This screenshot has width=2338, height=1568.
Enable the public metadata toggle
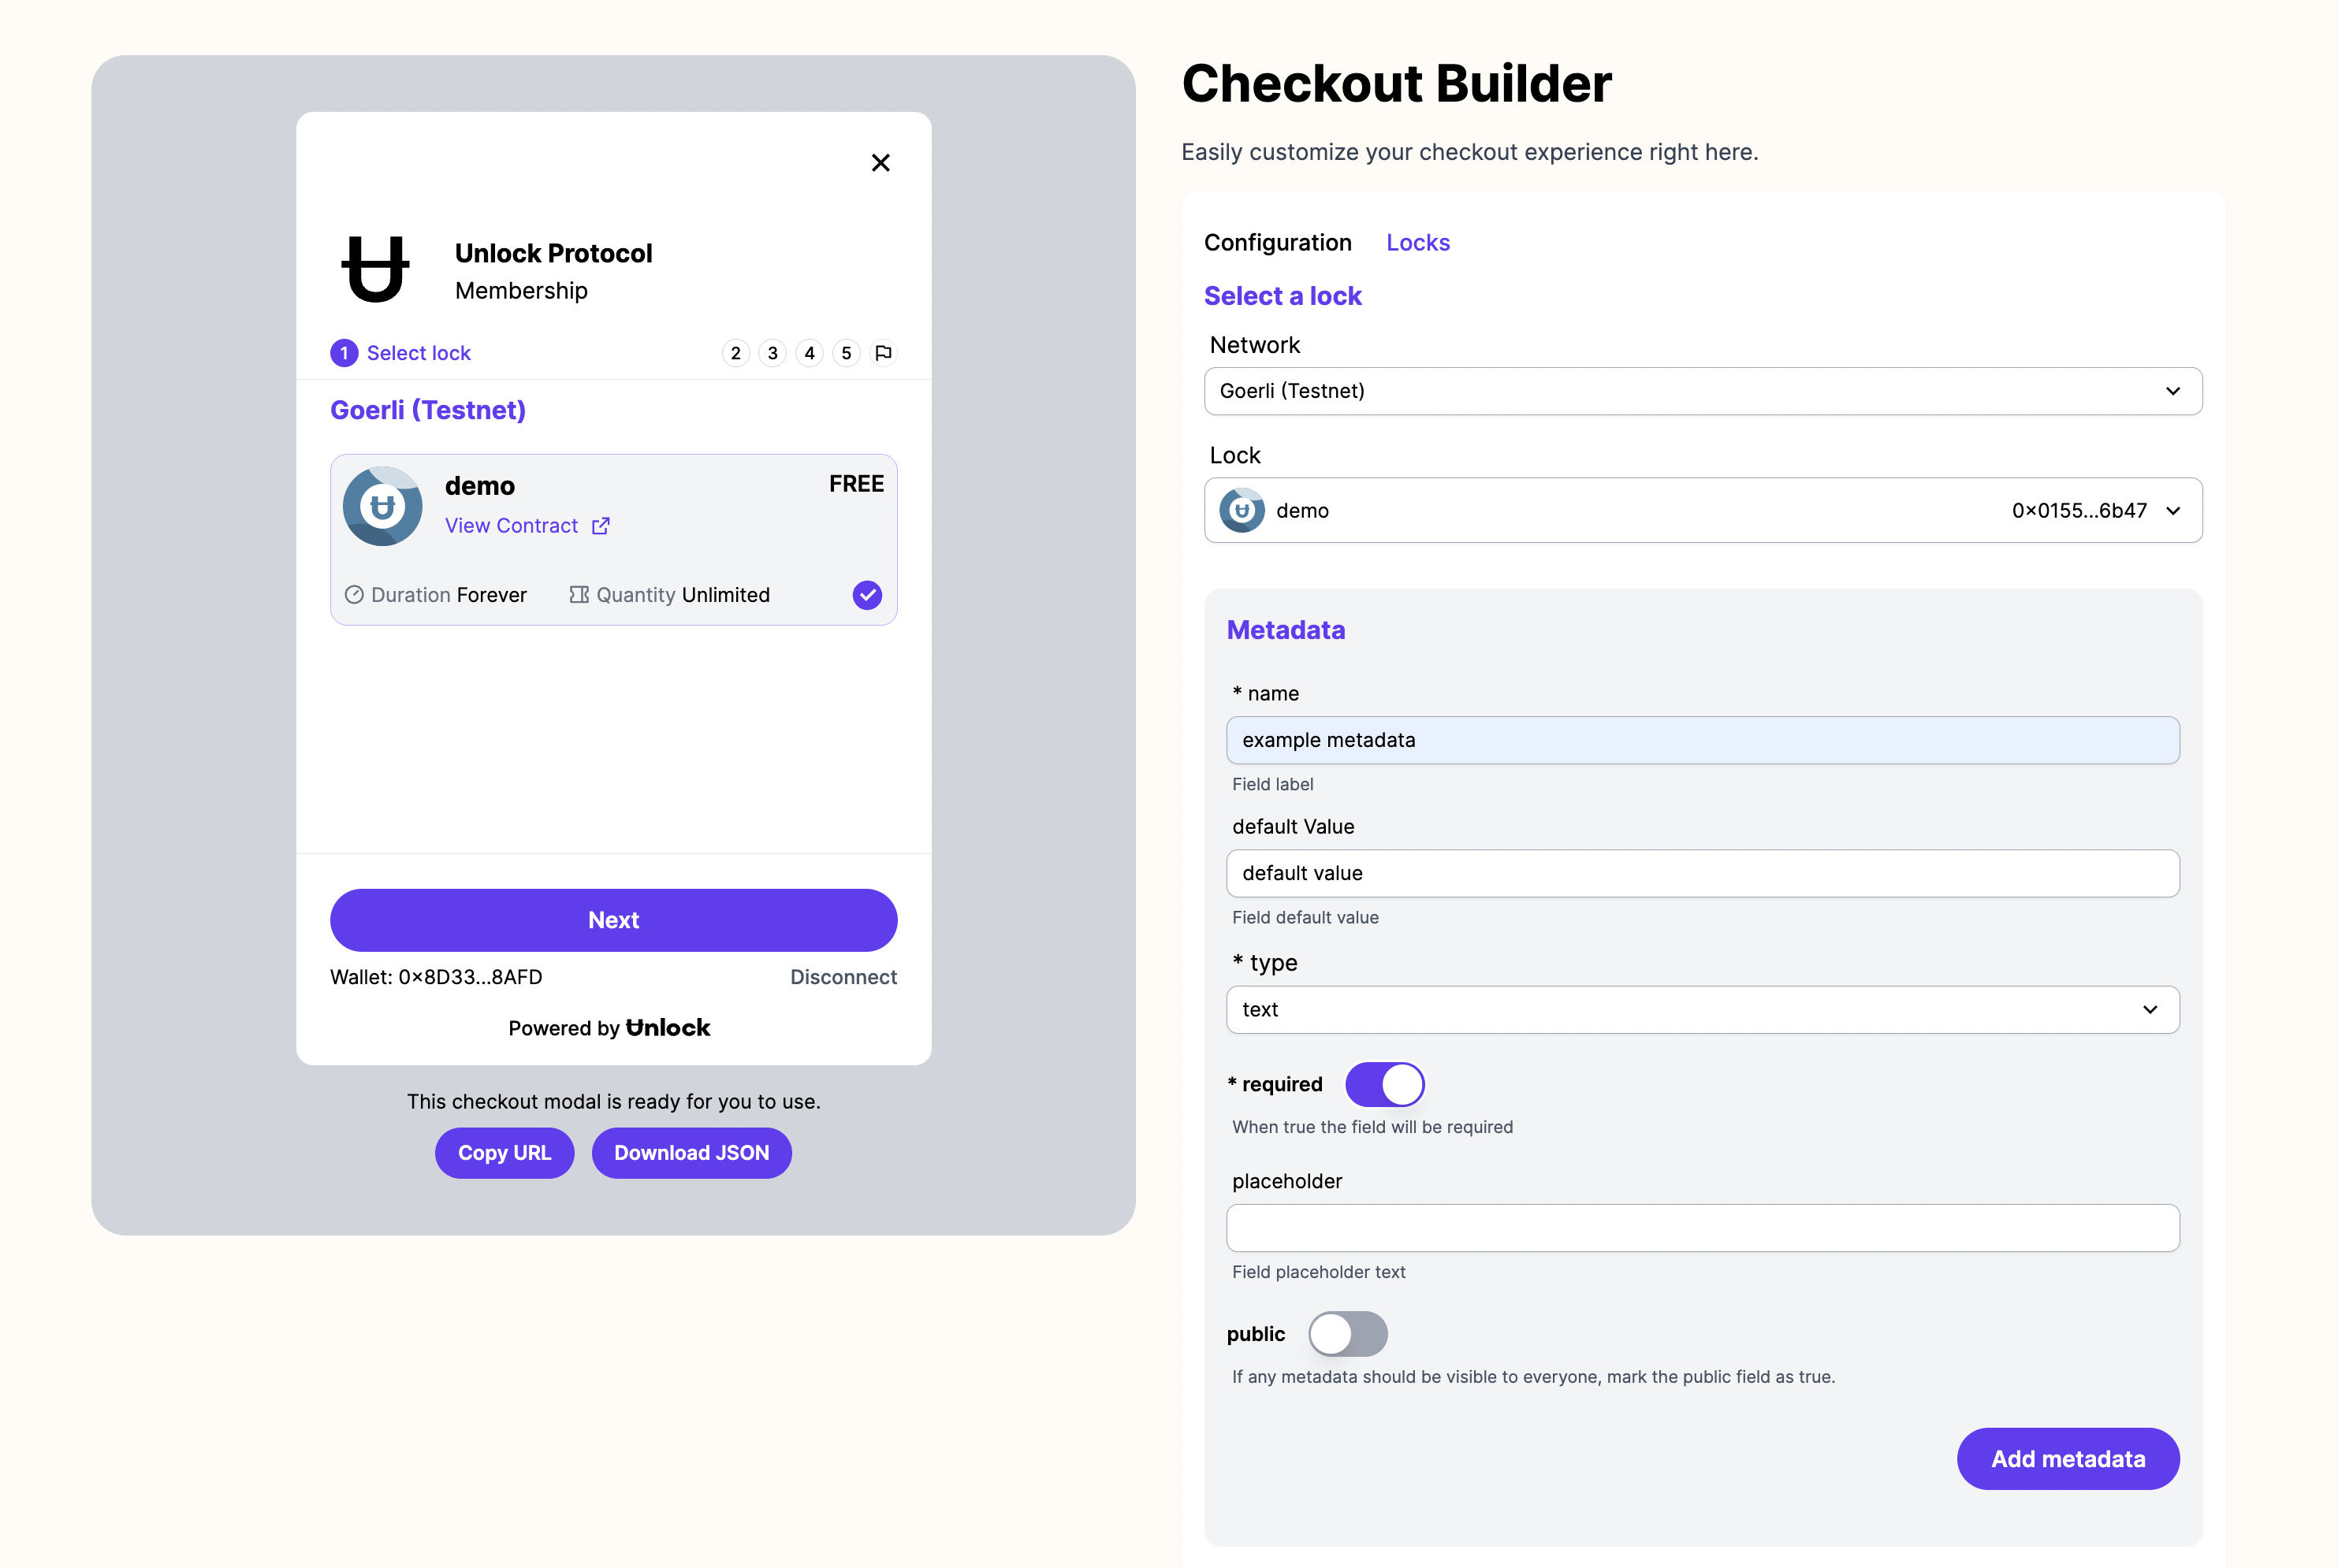click(1347, 1333)
